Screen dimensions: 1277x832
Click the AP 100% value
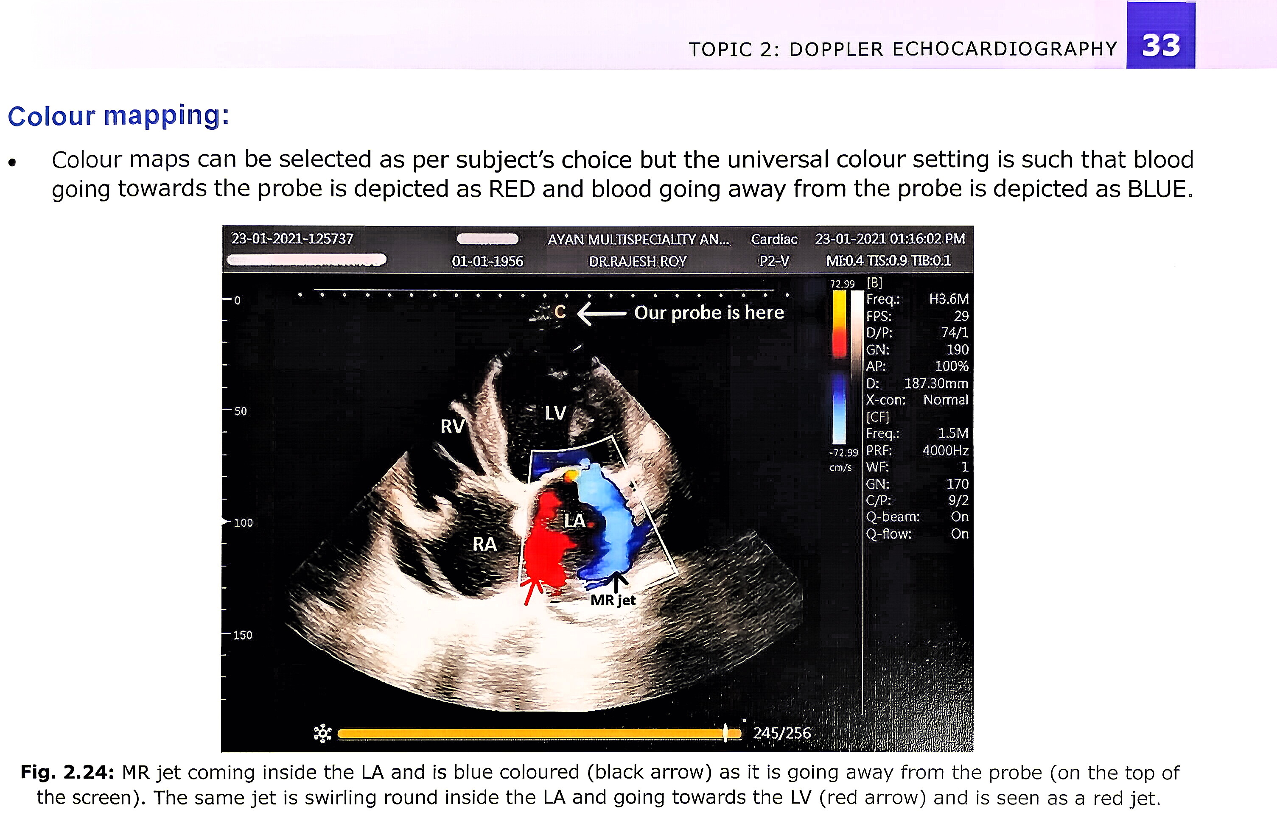point(951,366)
